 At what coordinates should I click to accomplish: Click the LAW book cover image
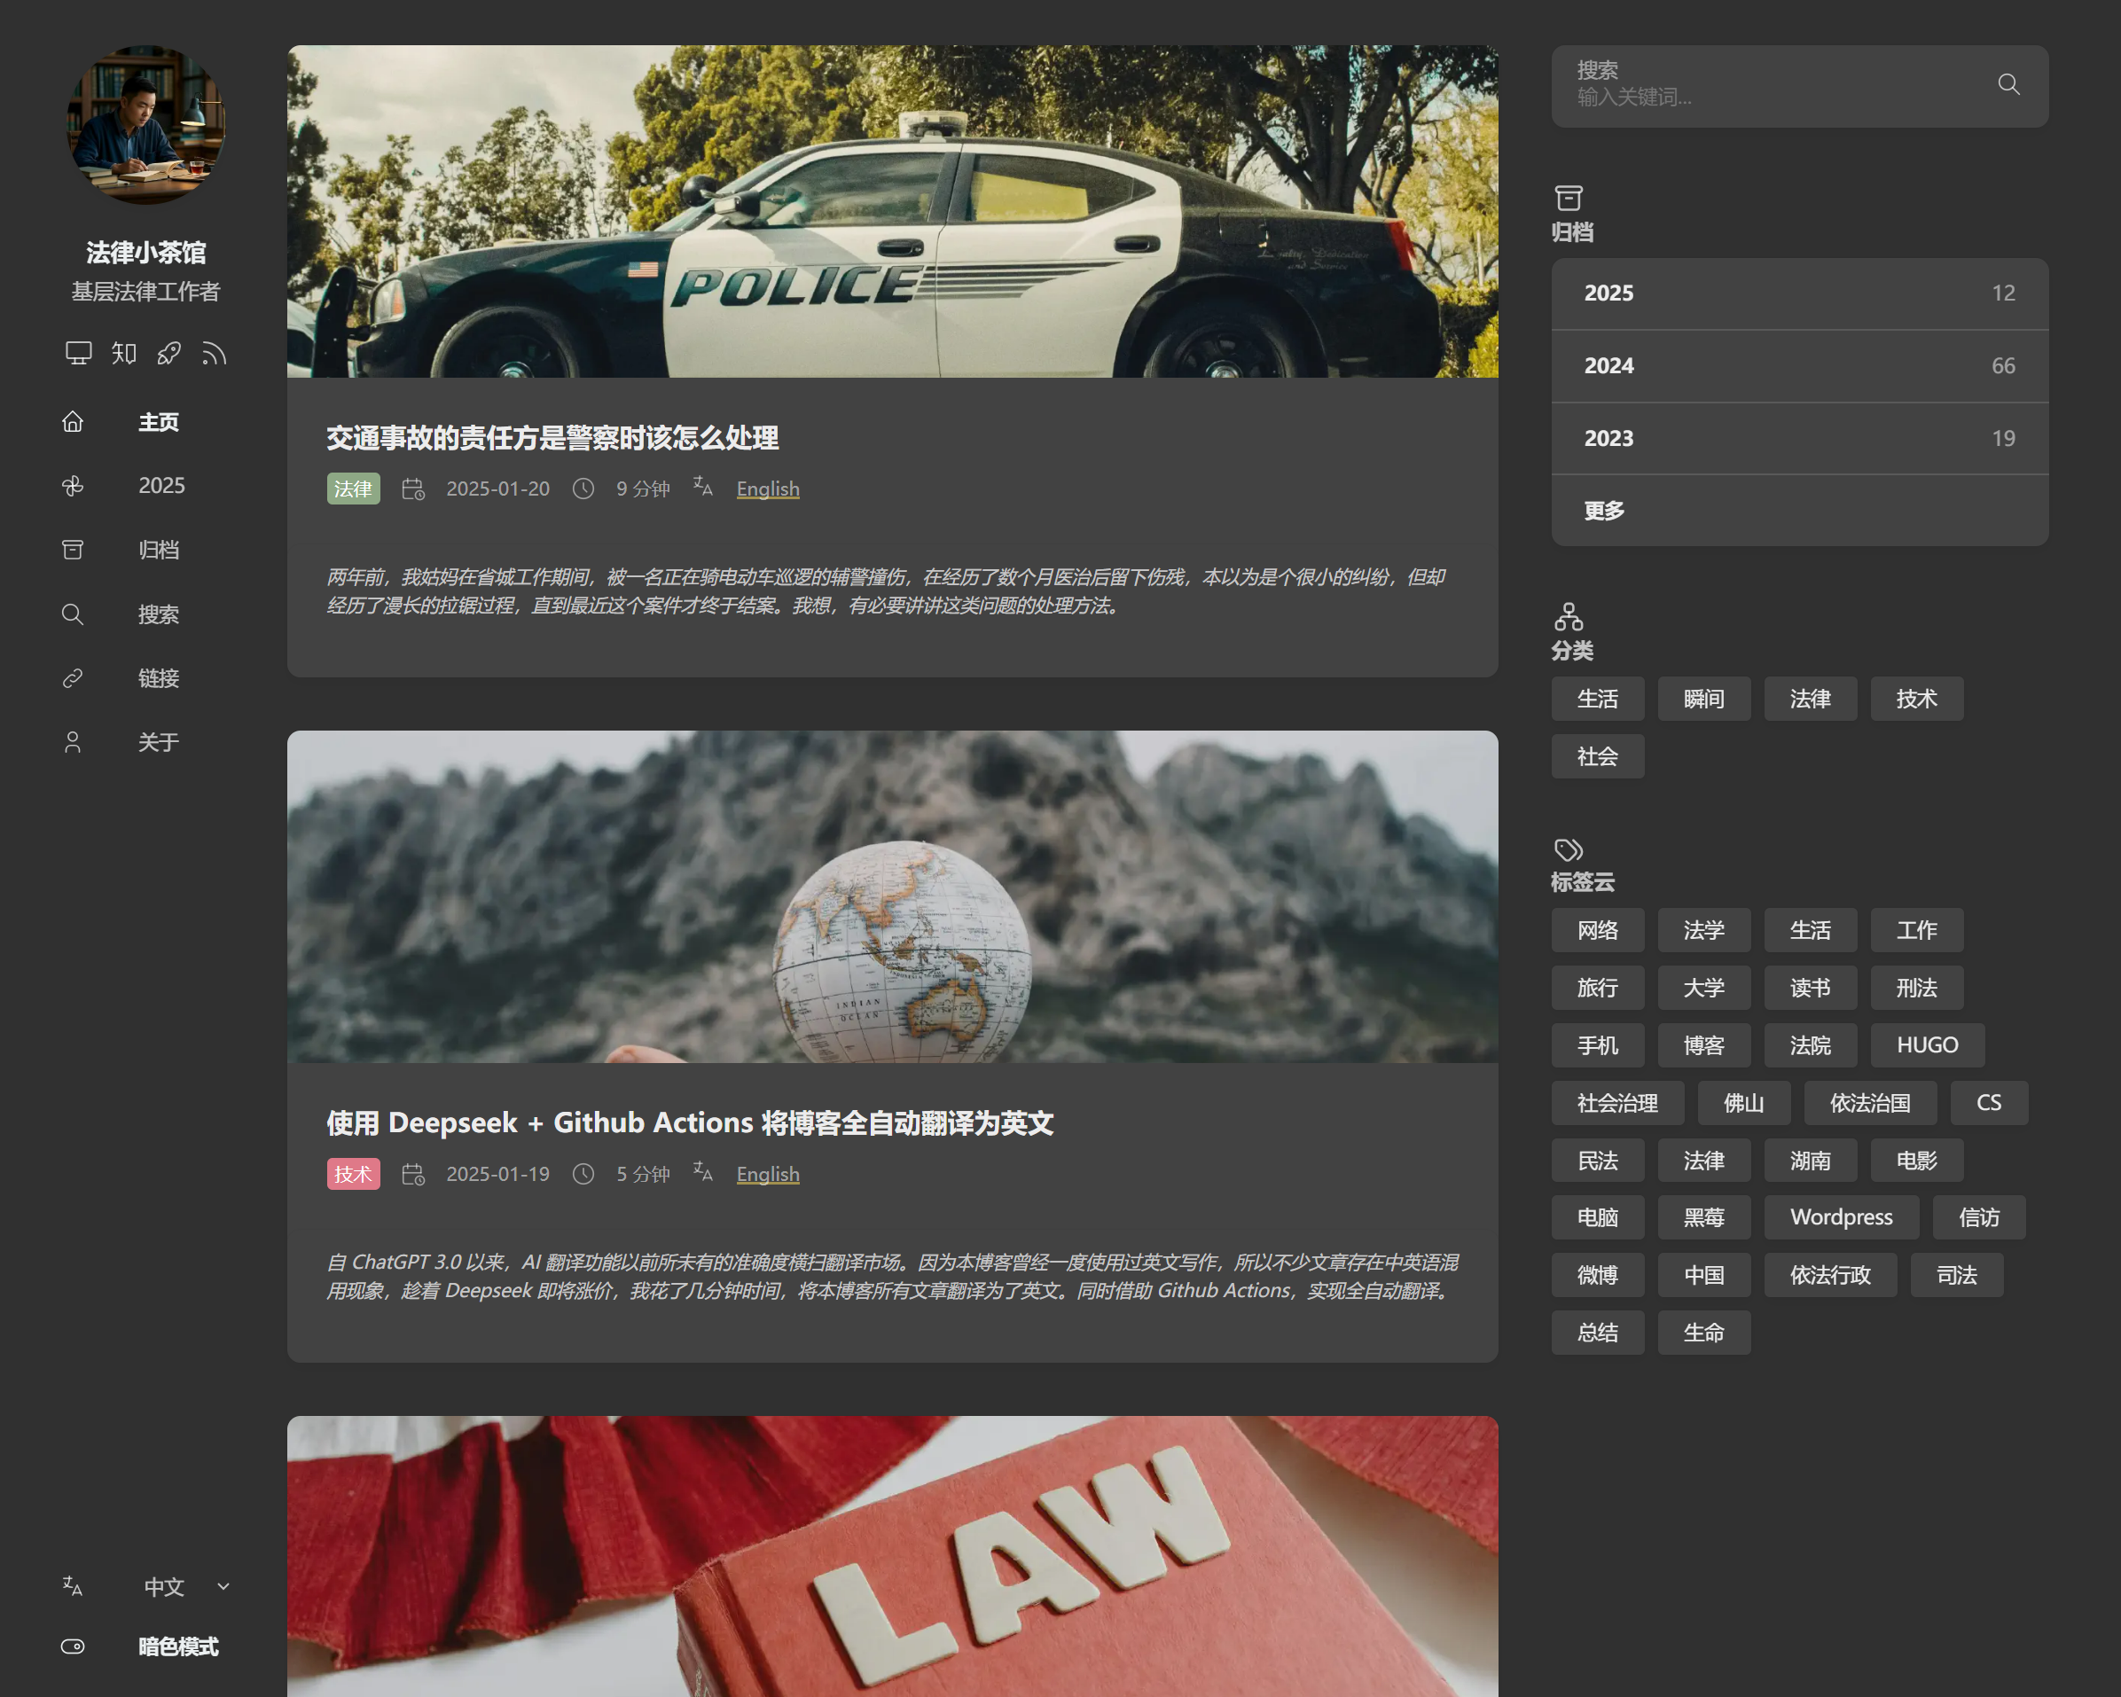coord(892,1556)
